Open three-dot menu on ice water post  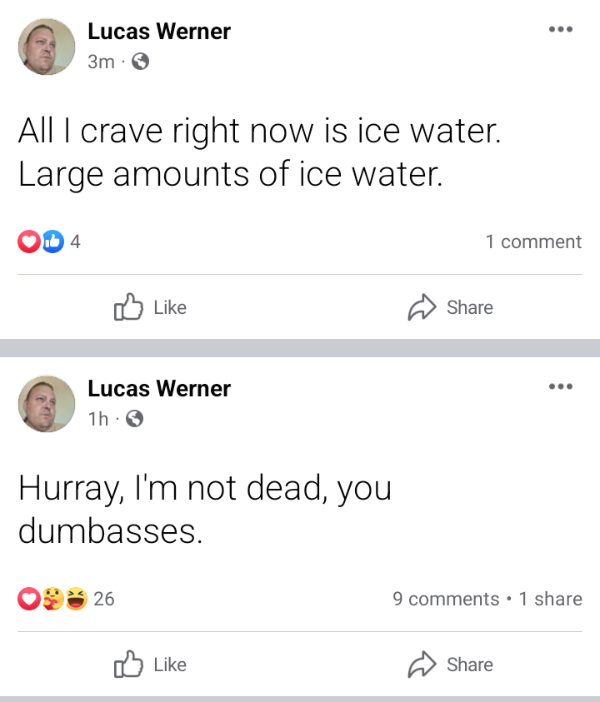(x=561, y=29)
